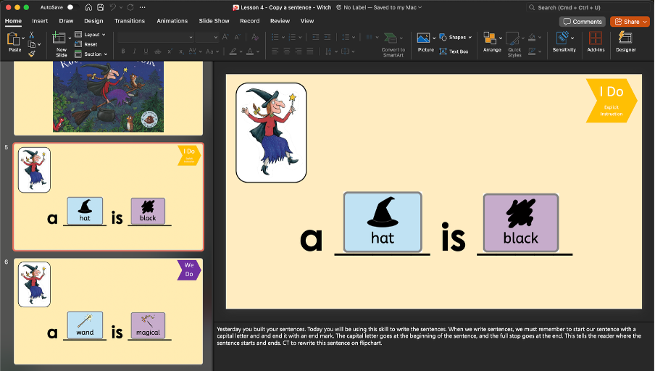
Task: Open the font name combo box
Action: click(x=156, y=37)
